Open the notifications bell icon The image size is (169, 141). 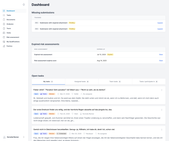click(24, 5)
